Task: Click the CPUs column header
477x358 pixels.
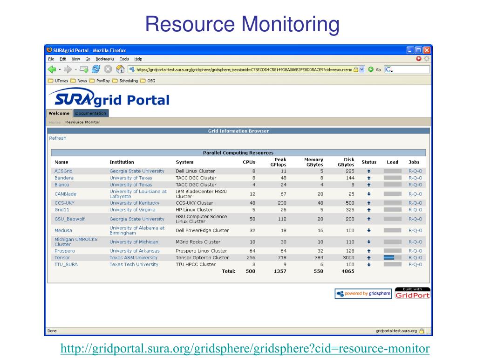Action: pos(249,162)
